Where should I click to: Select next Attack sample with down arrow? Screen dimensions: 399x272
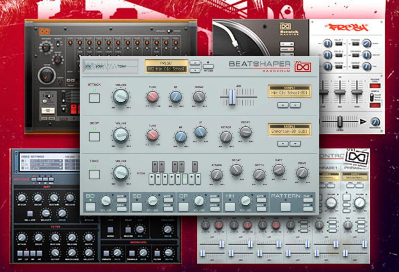[295, 105]
